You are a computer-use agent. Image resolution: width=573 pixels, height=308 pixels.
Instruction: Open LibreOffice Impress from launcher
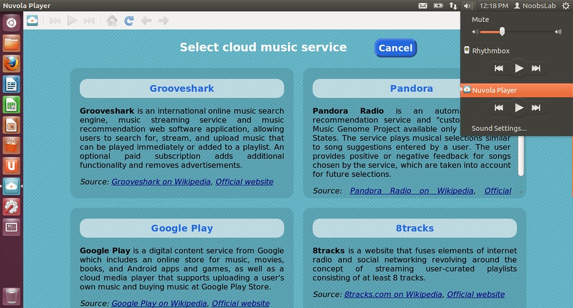pyautogui.click(x=11, y=125)
